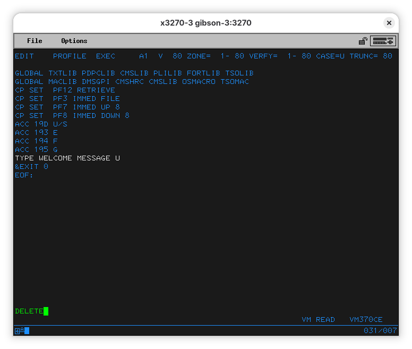Open the Options menu
This screenshot has height=349, width=412.
tap(74, 41)
